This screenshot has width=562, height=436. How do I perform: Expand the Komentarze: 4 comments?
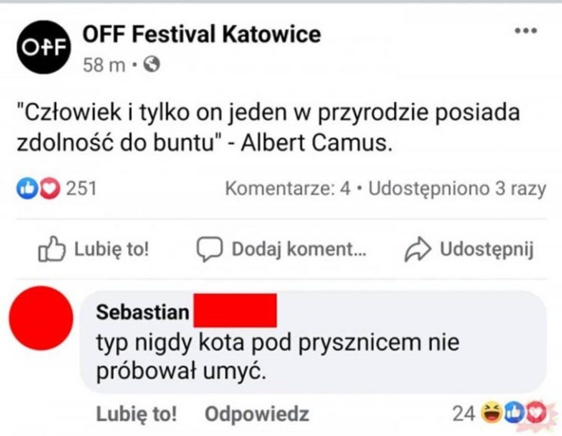coord(288,189)
